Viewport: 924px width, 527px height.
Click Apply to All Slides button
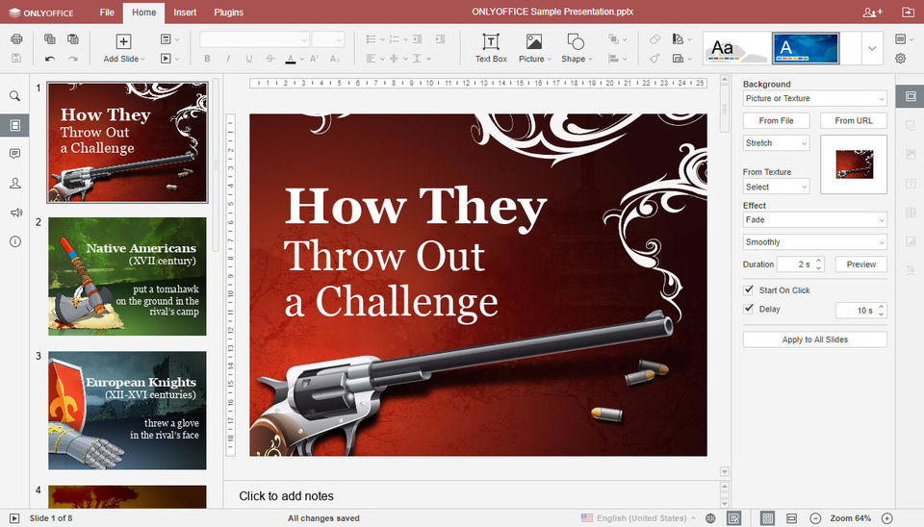tap(814, 339)
